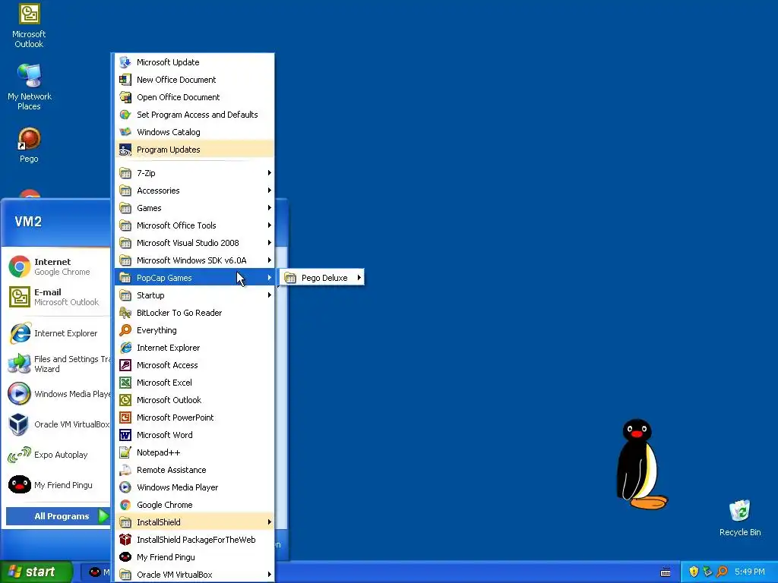Open My Friend Pingu in Start menu left pane

pos(58,485)
